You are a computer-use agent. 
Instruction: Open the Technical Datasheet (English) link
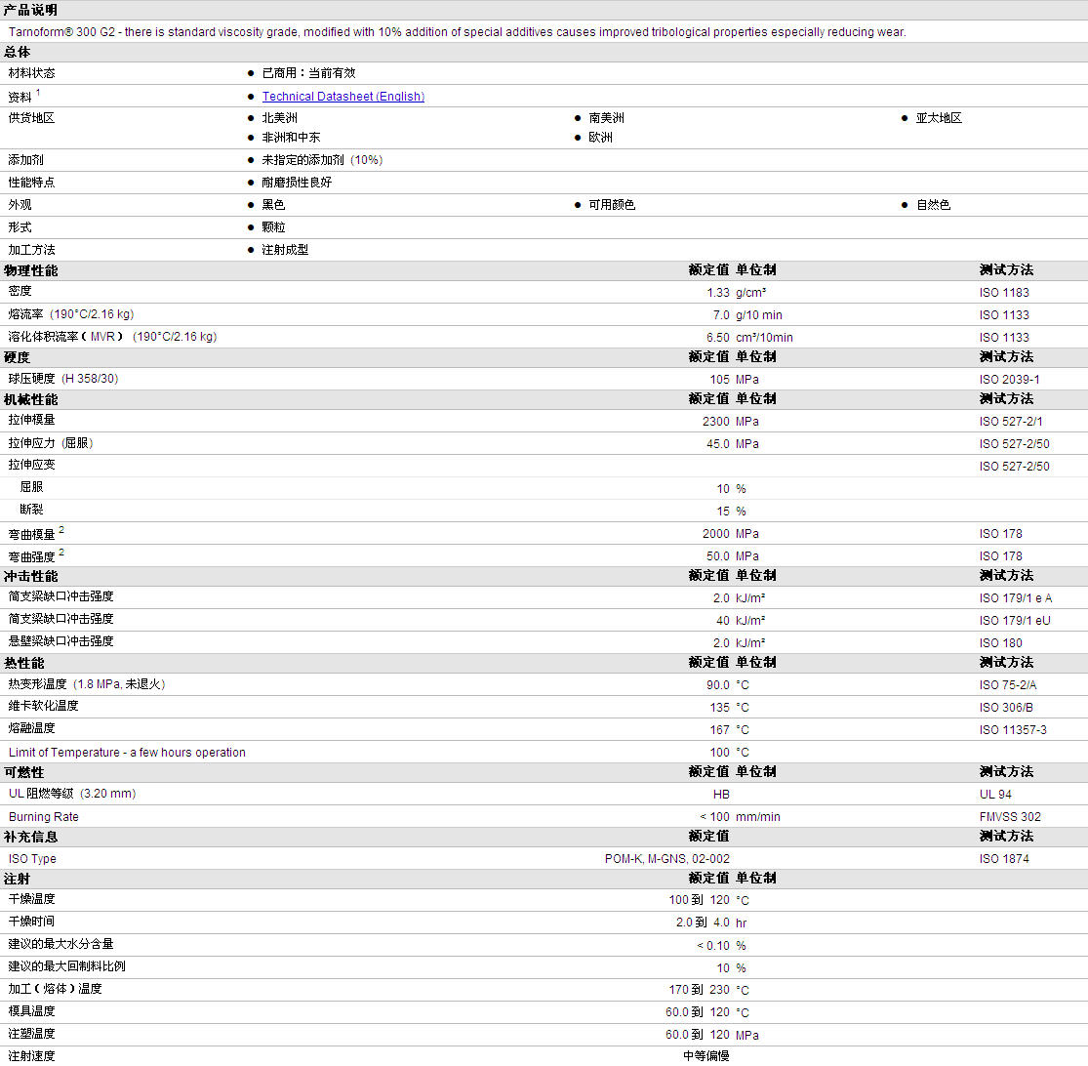tap(343, 97)
